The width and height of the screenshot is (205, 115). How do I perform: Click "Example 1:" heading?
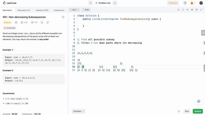(8, 50)
